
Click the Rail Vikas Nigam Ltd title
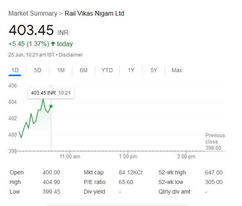[94, 14]
